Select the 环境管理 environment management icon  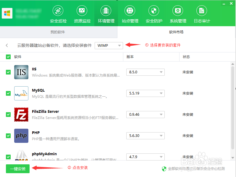click(x=106, y=11)
